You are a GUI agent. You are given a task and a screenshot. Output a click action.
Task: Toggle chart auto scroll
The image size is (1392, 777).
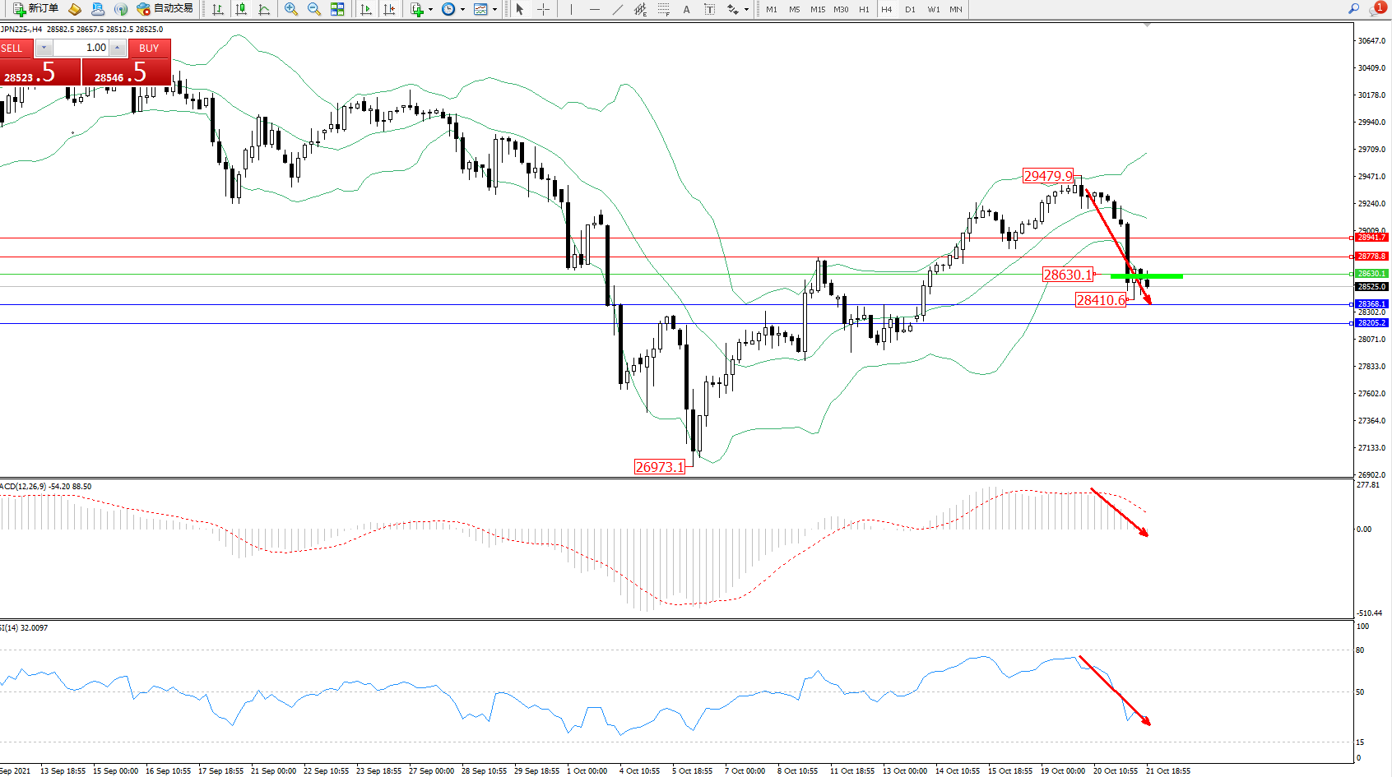(x=366, y=9)
